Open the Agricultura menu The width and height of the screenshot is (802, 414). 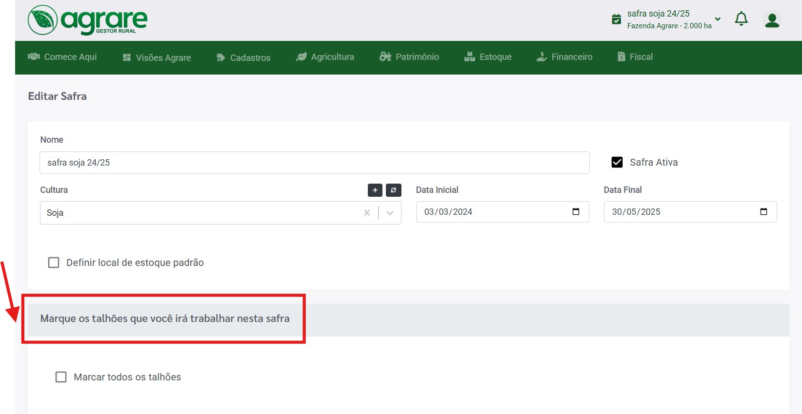click(325, 56)
